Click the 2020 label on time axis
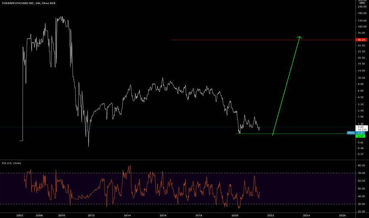Image resolution: width=369 pixels, height=218 pixels. click(235, 215)
